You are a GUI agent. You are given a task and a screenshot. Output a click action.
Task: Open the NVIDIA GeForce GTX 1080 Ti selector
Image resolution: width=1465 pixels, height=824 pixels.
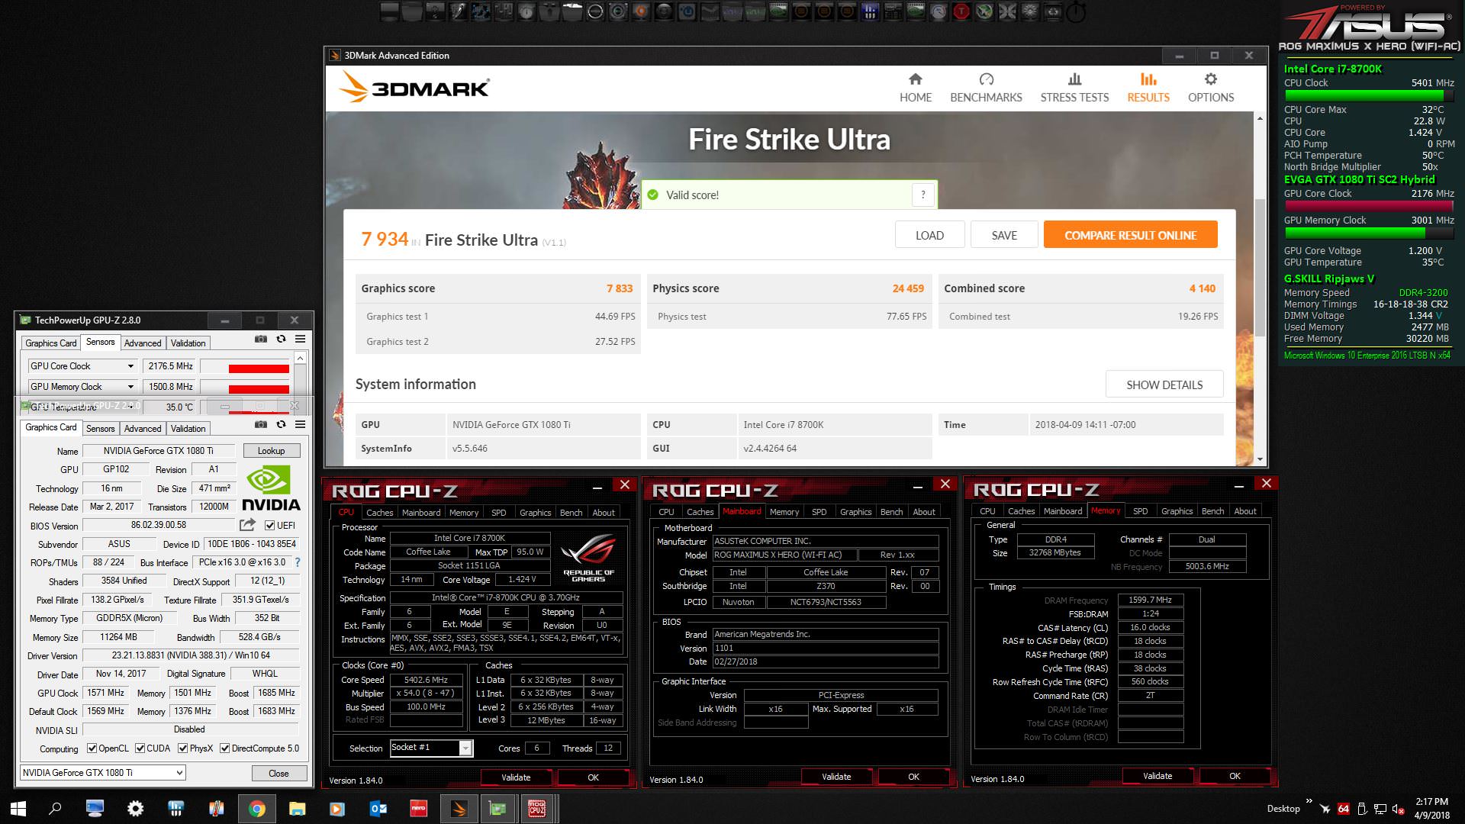(x=103, y=773)
